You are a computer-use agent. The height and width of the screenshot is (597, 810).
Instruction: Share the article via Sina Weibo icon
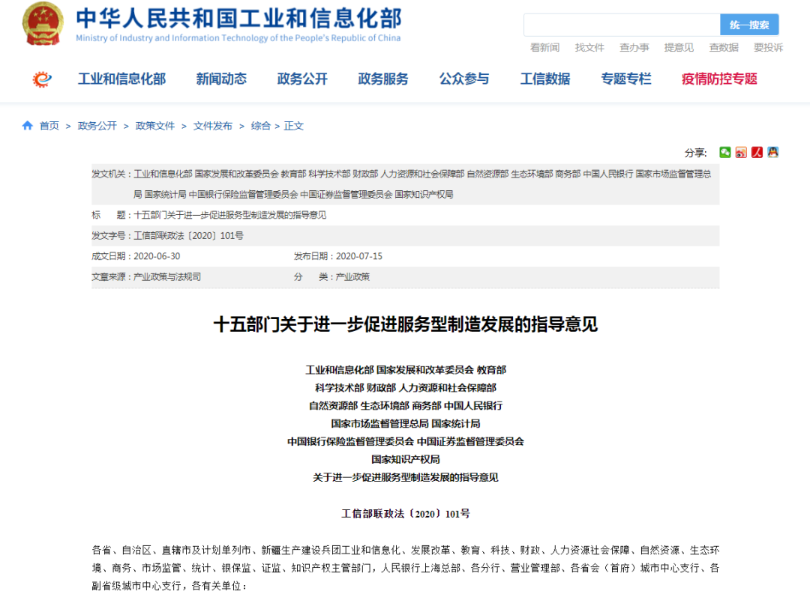[x=741, y=152]
